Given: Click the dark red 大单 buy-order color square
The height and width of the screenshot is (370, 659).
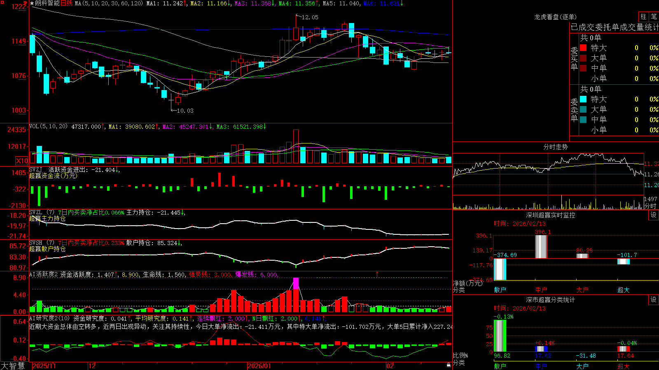Looking at the screenshot, I should click(583, 58).
